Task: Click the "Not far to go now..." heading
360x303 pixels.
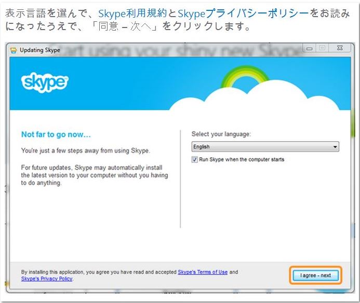Action: point(56,134)
